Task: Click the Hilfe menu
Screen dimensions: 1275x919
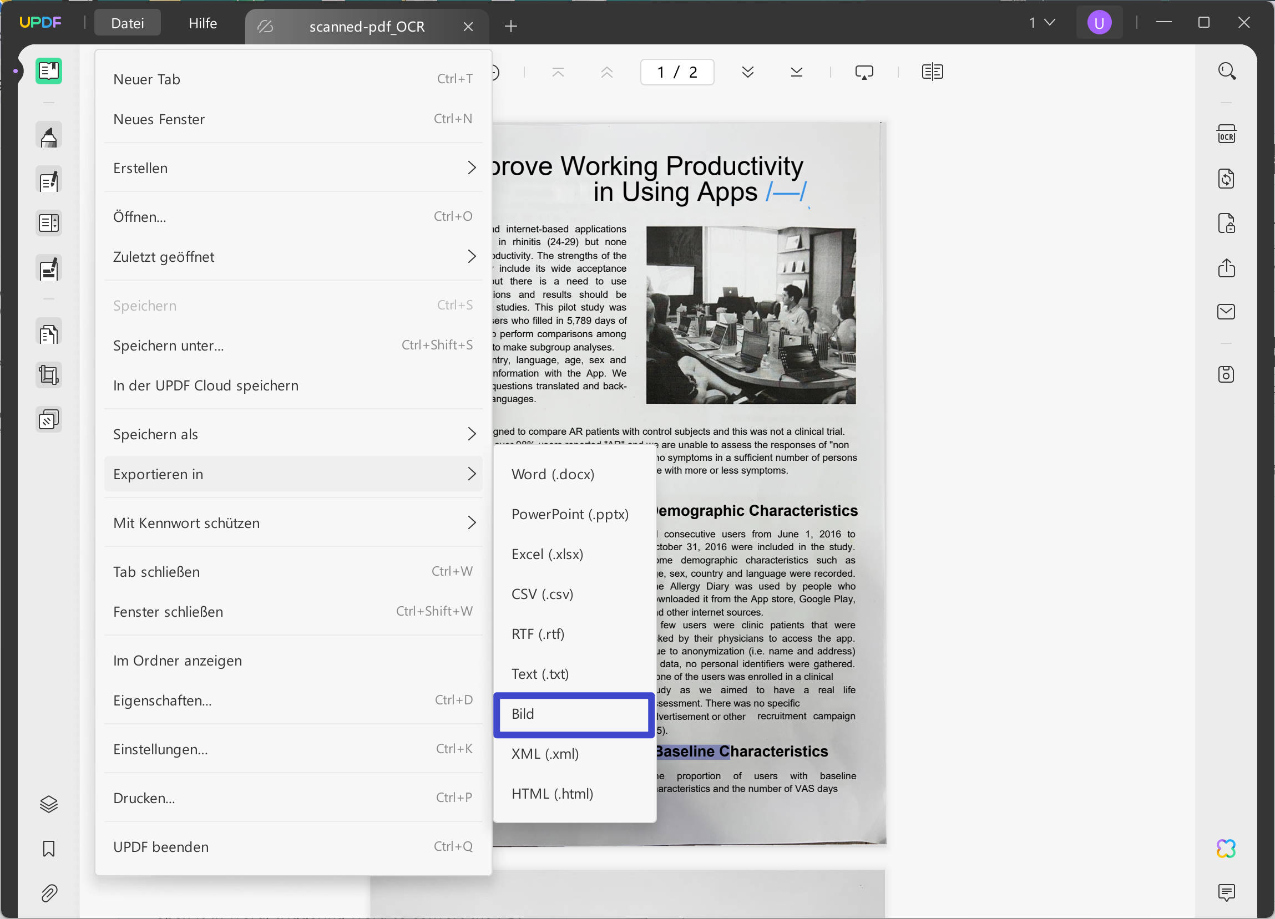Action: (203, 23)
